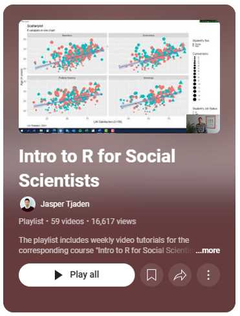
Task: Click the 59 videos count text
Action: pyautogui.click(x=67, y=221)
